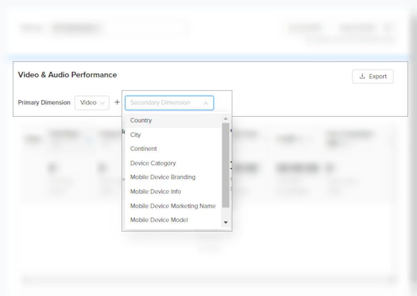The height and width of the screenshot is (296, 417).
Task: Select Mobile Device Info entry
Action: point(155,191)
